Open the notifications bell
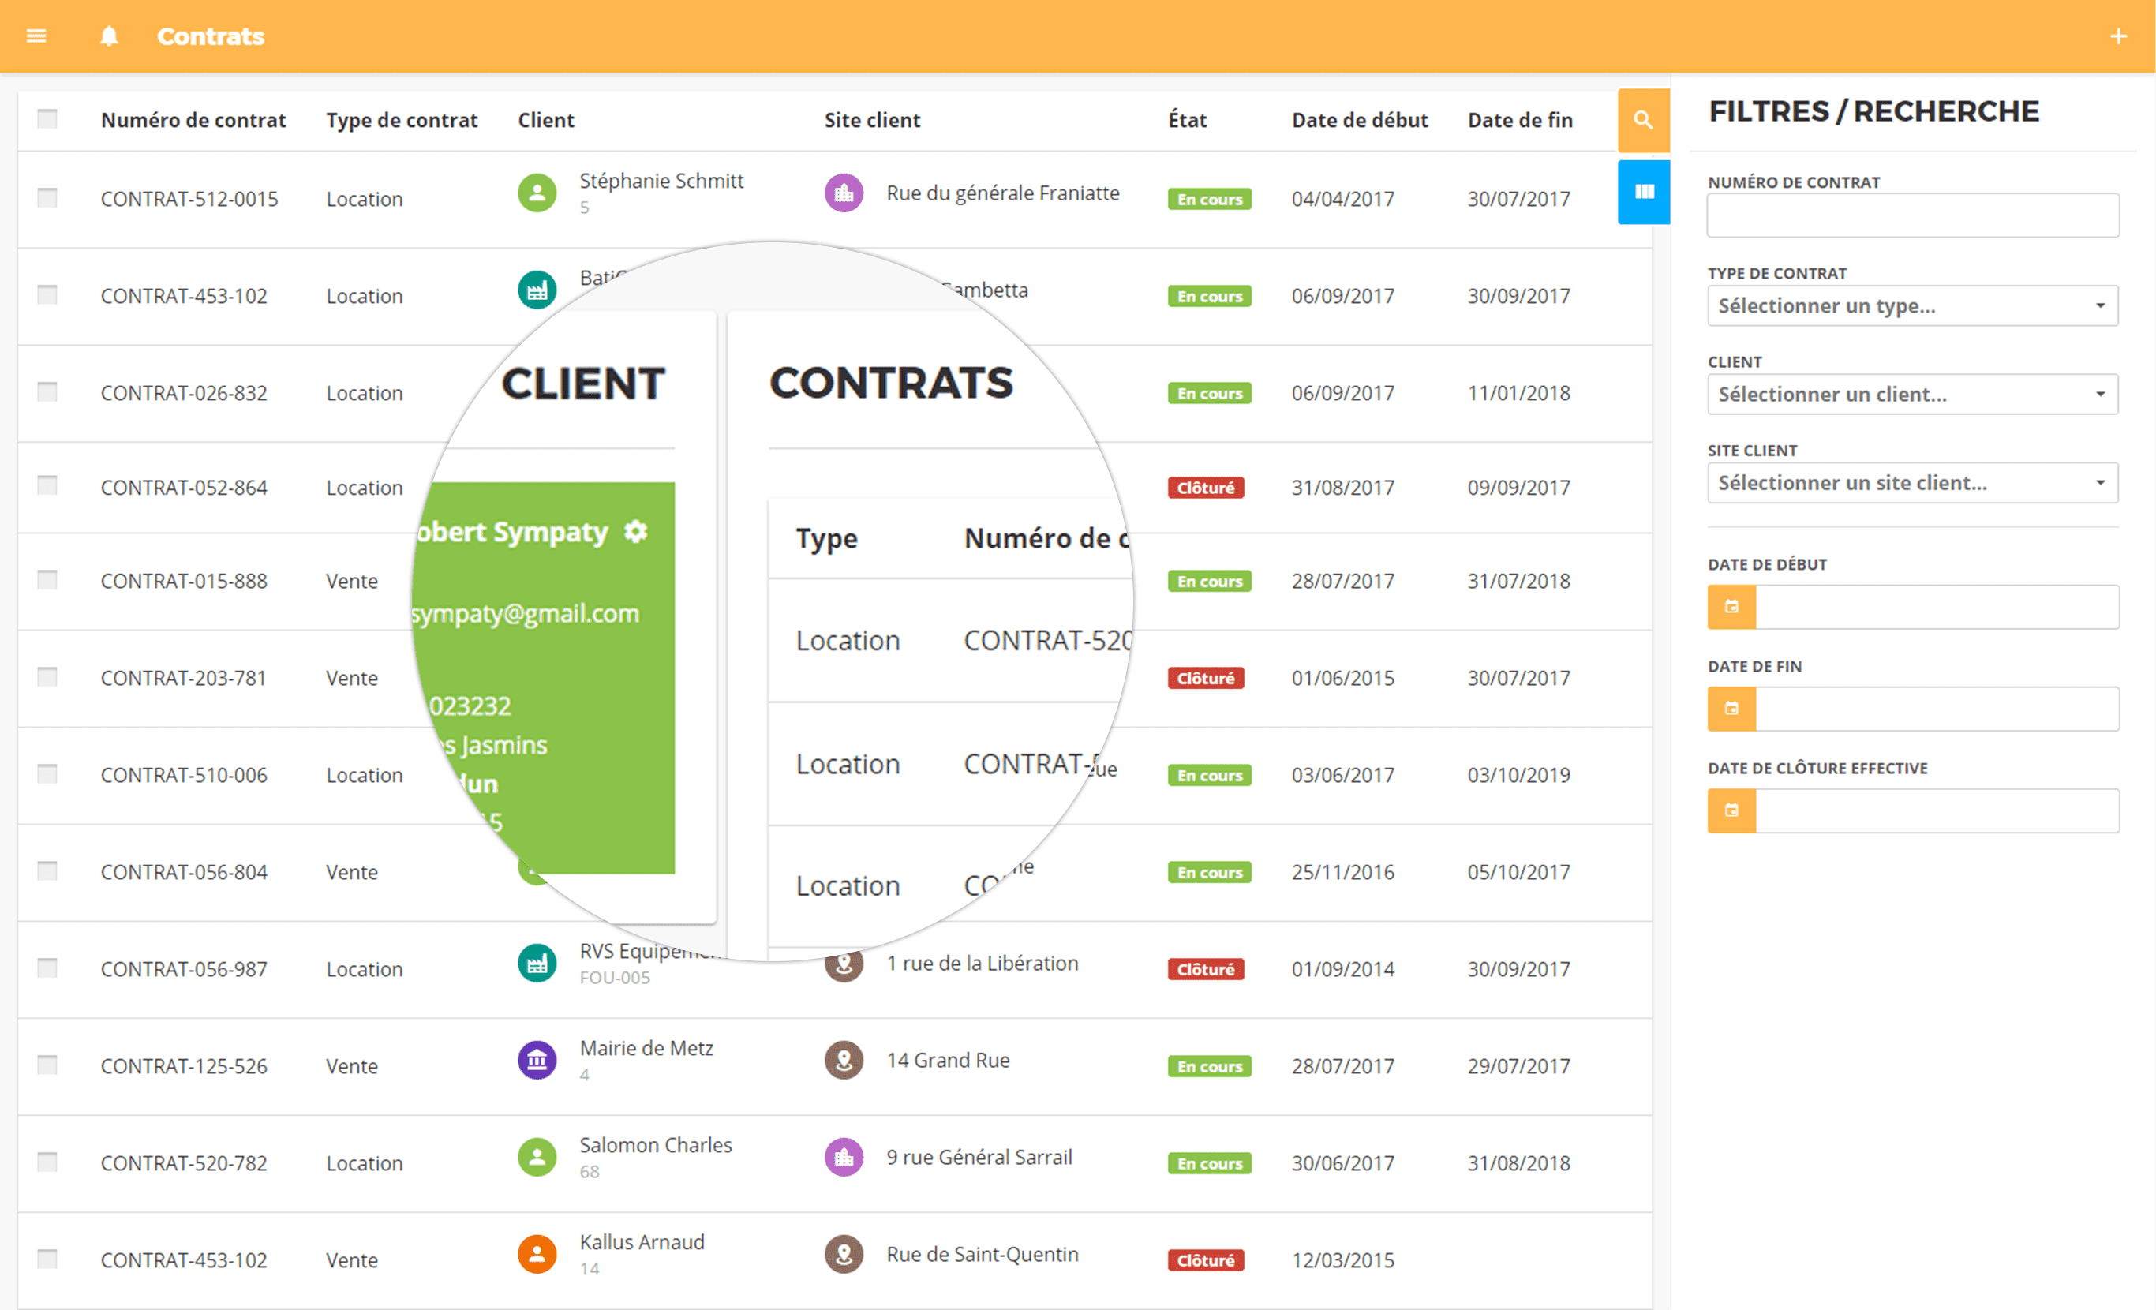The image size is (2156, 1310). coord(108,36)
